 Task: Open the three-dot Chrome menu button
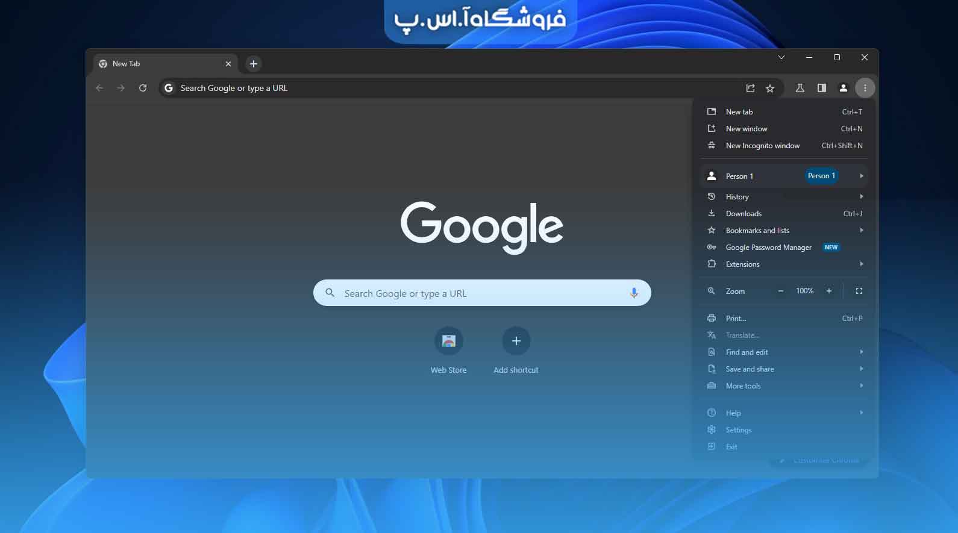pyautogui.click(x=865, y=88)
